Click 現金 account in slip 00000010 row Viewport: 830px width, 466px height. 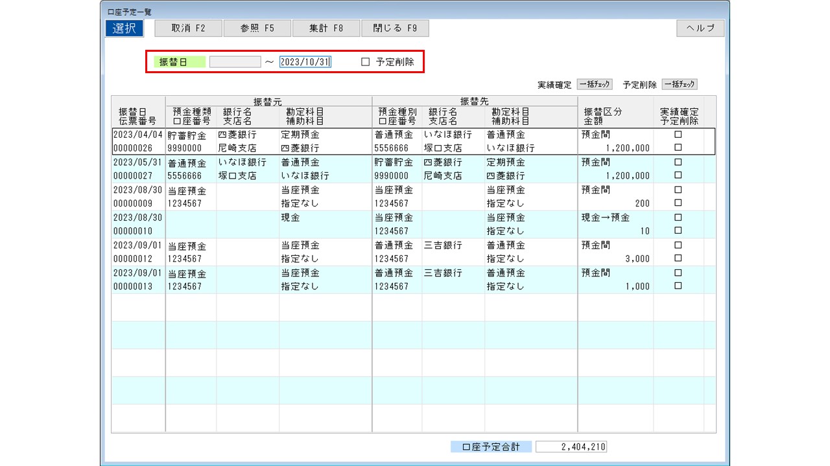tap(290, 218)
